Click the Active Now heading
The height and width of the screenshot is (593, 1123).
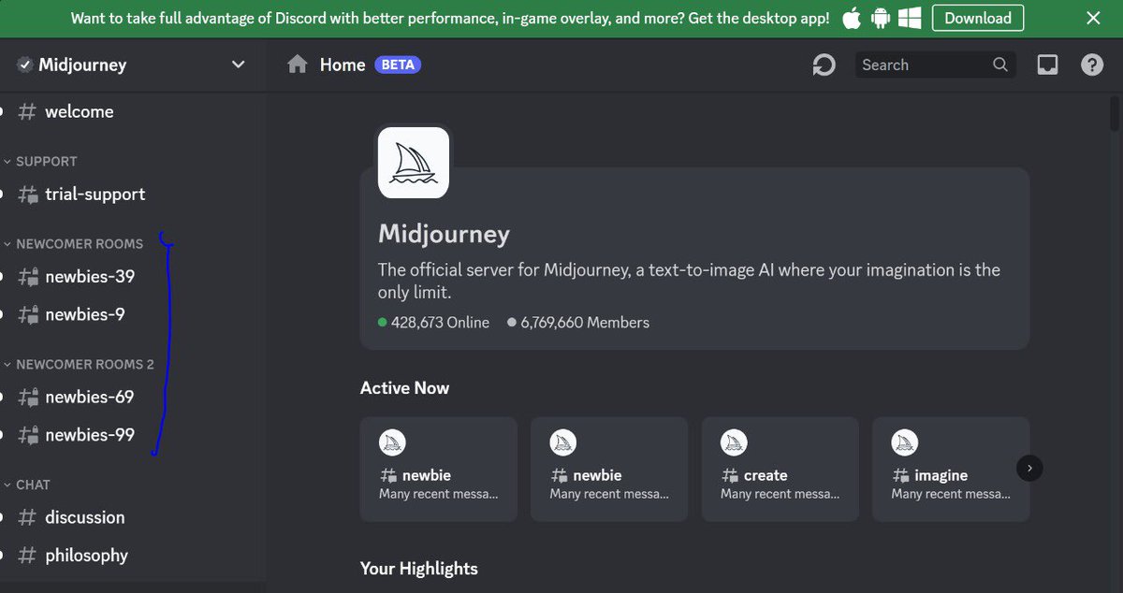click(x=404, y=387)
